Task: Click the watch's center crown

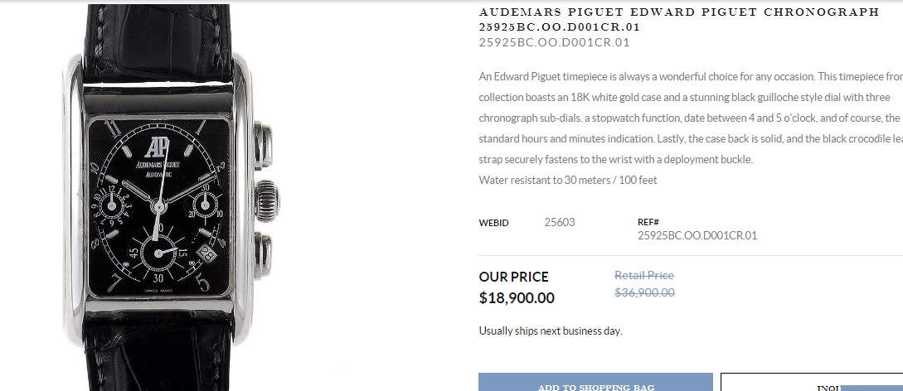Action: (x=268, y=200)
